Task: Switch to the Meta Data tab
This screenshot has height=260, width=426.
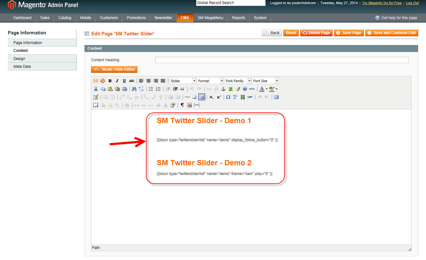Action: (42, 67)
